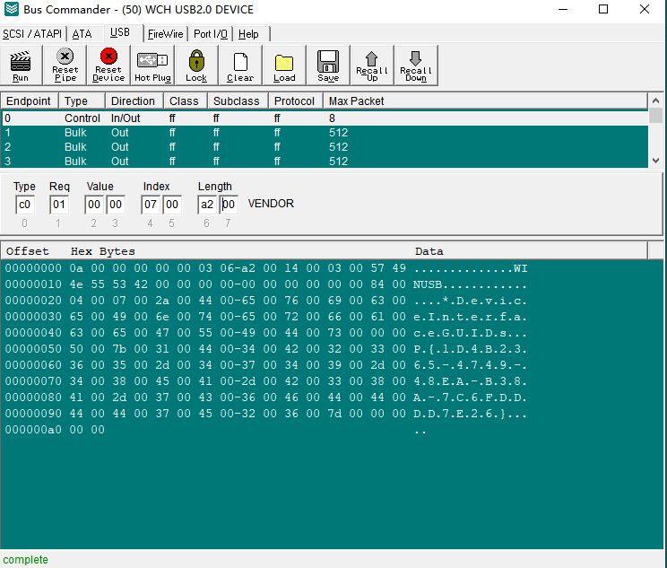
Task: Click the NUSB data text
Action: (x=428, y=284)
